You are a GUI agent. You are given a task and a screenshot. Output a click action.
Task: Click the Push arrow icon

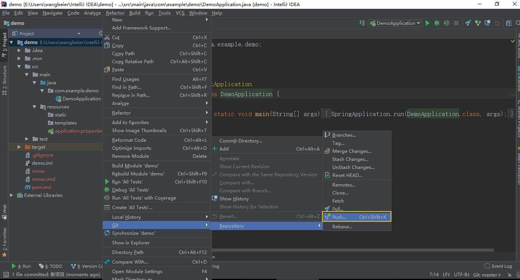[x=327, y=217]
